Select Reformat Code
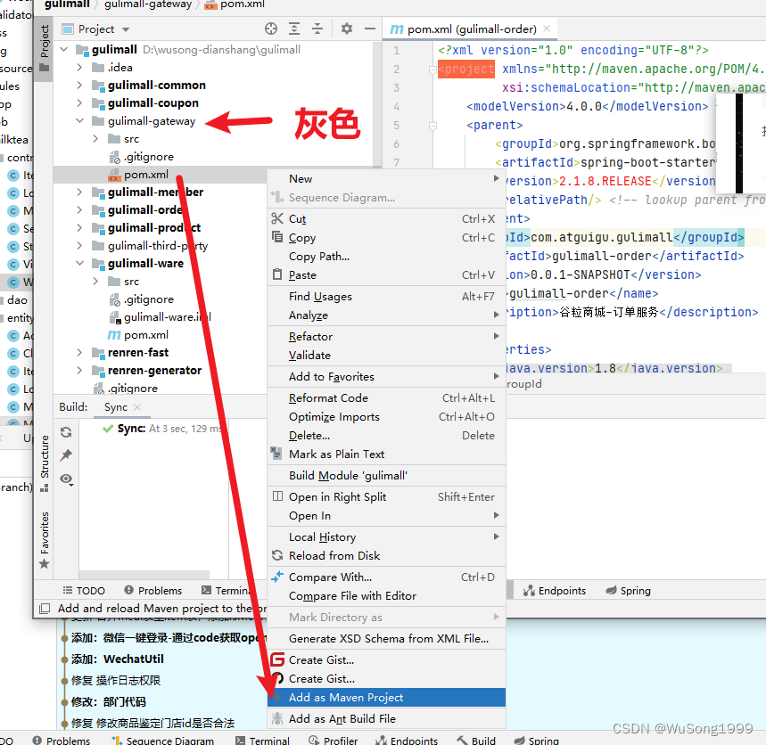The height and width of the screenshot is (745, 766). (x=386, y=397)
